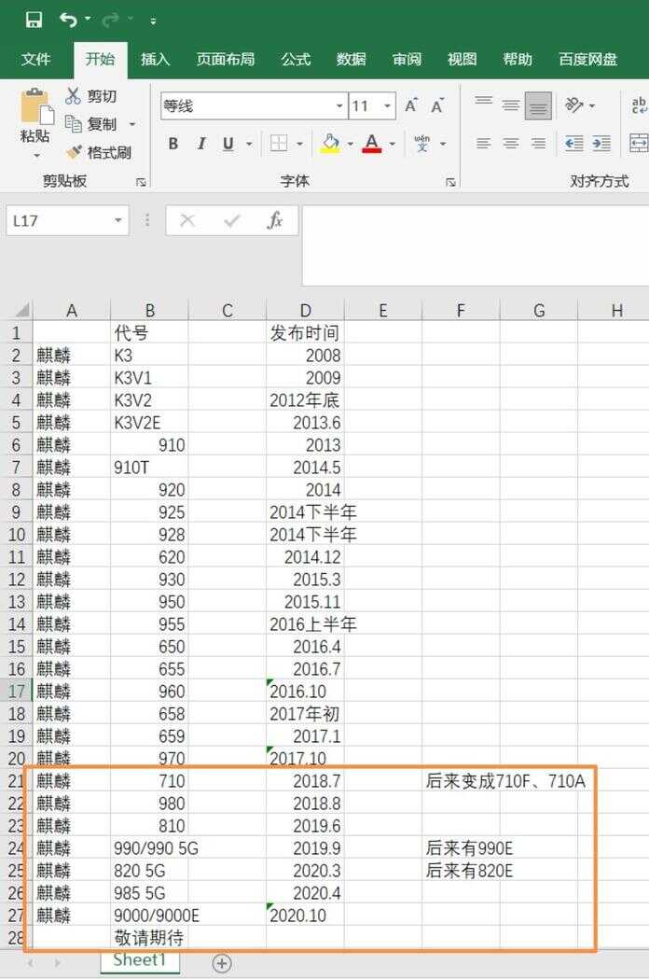Screen dimensions: 649x979
Task: Toggle Underline formatting
Action: (228, 144)
